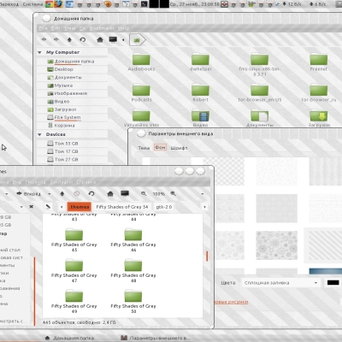Open Закладки menu in .themes window
The height and width of the screenshot is (342, 342).
click(62, 182)
